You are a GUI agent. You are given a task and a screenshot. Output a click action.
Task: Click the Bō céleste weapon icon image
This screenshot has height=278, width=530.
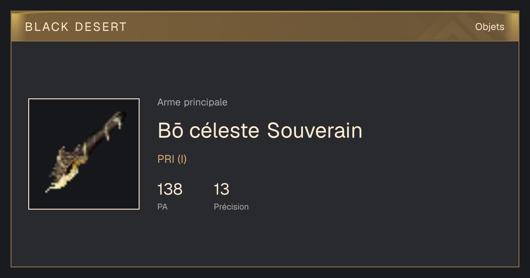click(84, 154)
